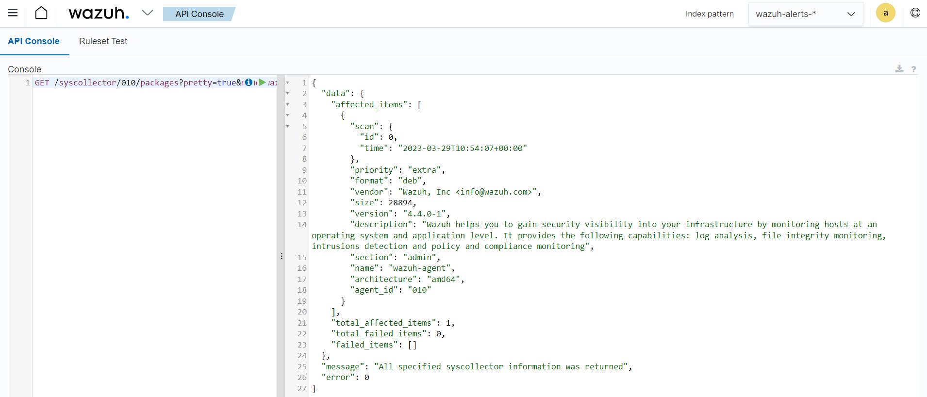This screenshot has height=397, width=927.
Task: Click the "size": 28894 line
Action: 383,202
